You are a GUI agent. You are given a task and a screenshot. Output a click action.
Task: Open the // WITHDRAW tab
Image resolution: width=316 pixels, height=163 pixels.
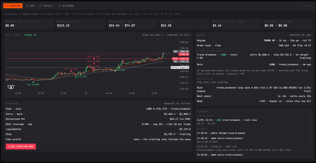[66, 6]
